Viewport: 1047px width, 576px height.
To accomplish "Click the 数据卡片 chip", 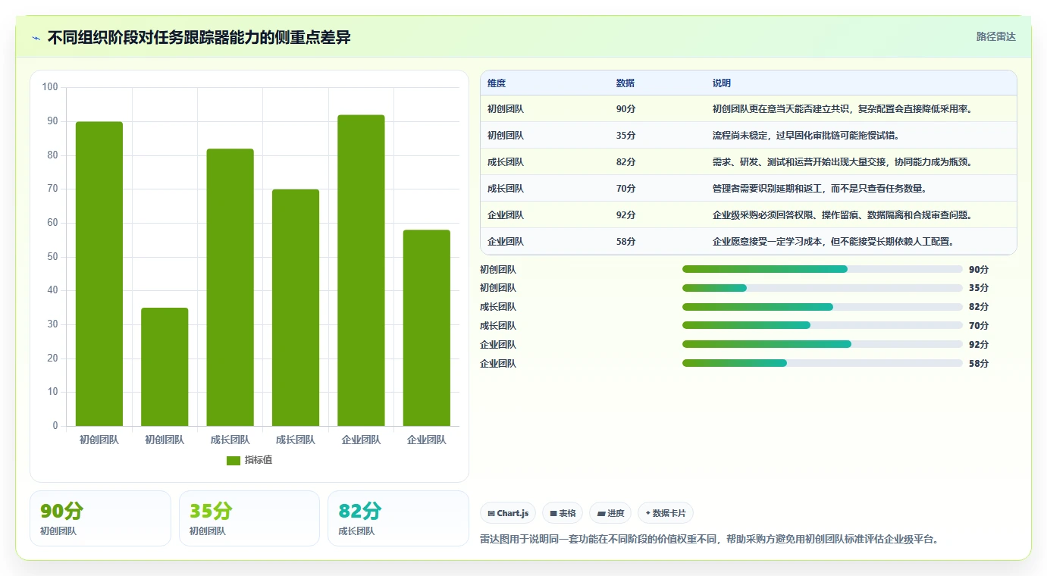I will click(x=666, y=513).
